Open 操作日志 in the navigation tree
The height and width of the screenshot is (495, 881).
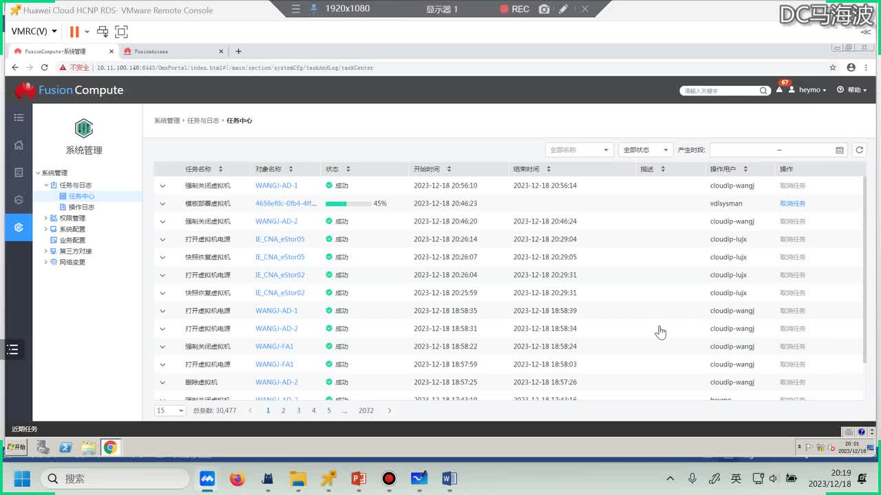click(82, 207)
